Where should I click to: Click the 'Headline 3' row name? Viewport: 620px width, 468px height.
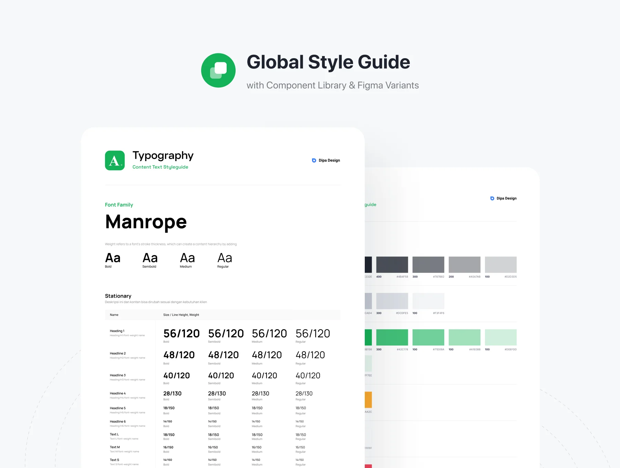point(118,375)
